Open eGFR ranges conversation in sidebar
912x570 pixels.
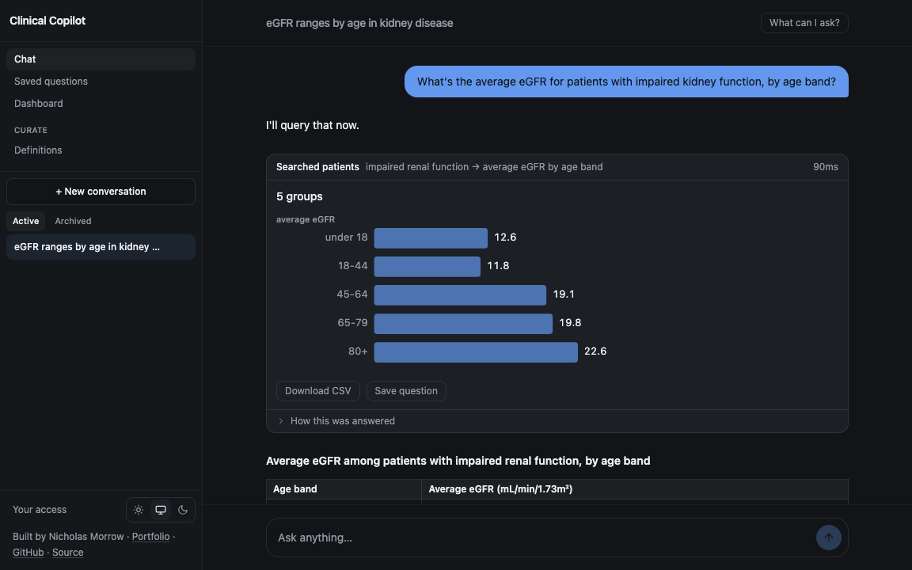click(101, 247)
